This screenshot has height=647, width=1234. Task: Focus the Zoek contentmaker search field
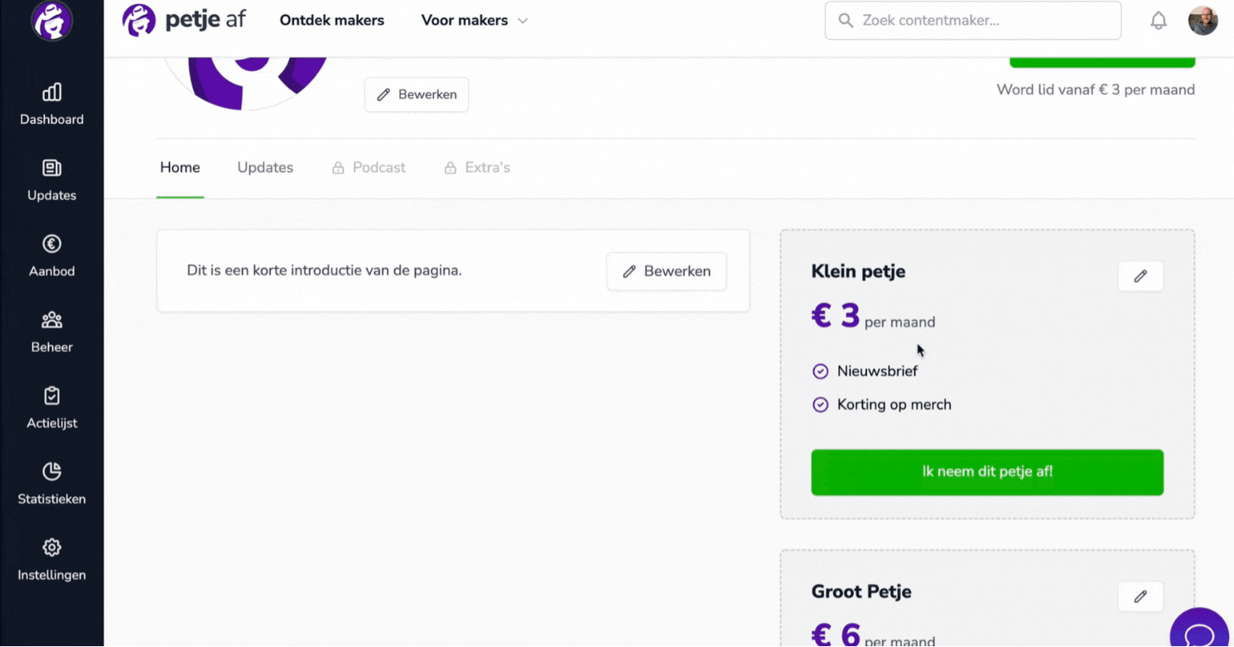[x=973, y=21]
